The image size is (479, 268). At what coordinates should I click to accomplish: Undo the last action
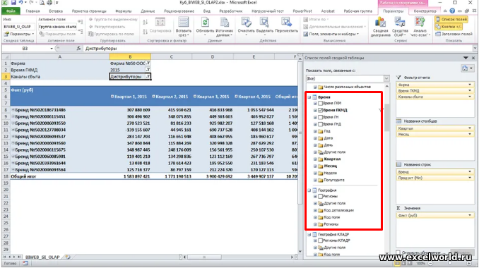pyautogui.click(x=20, y=3)
